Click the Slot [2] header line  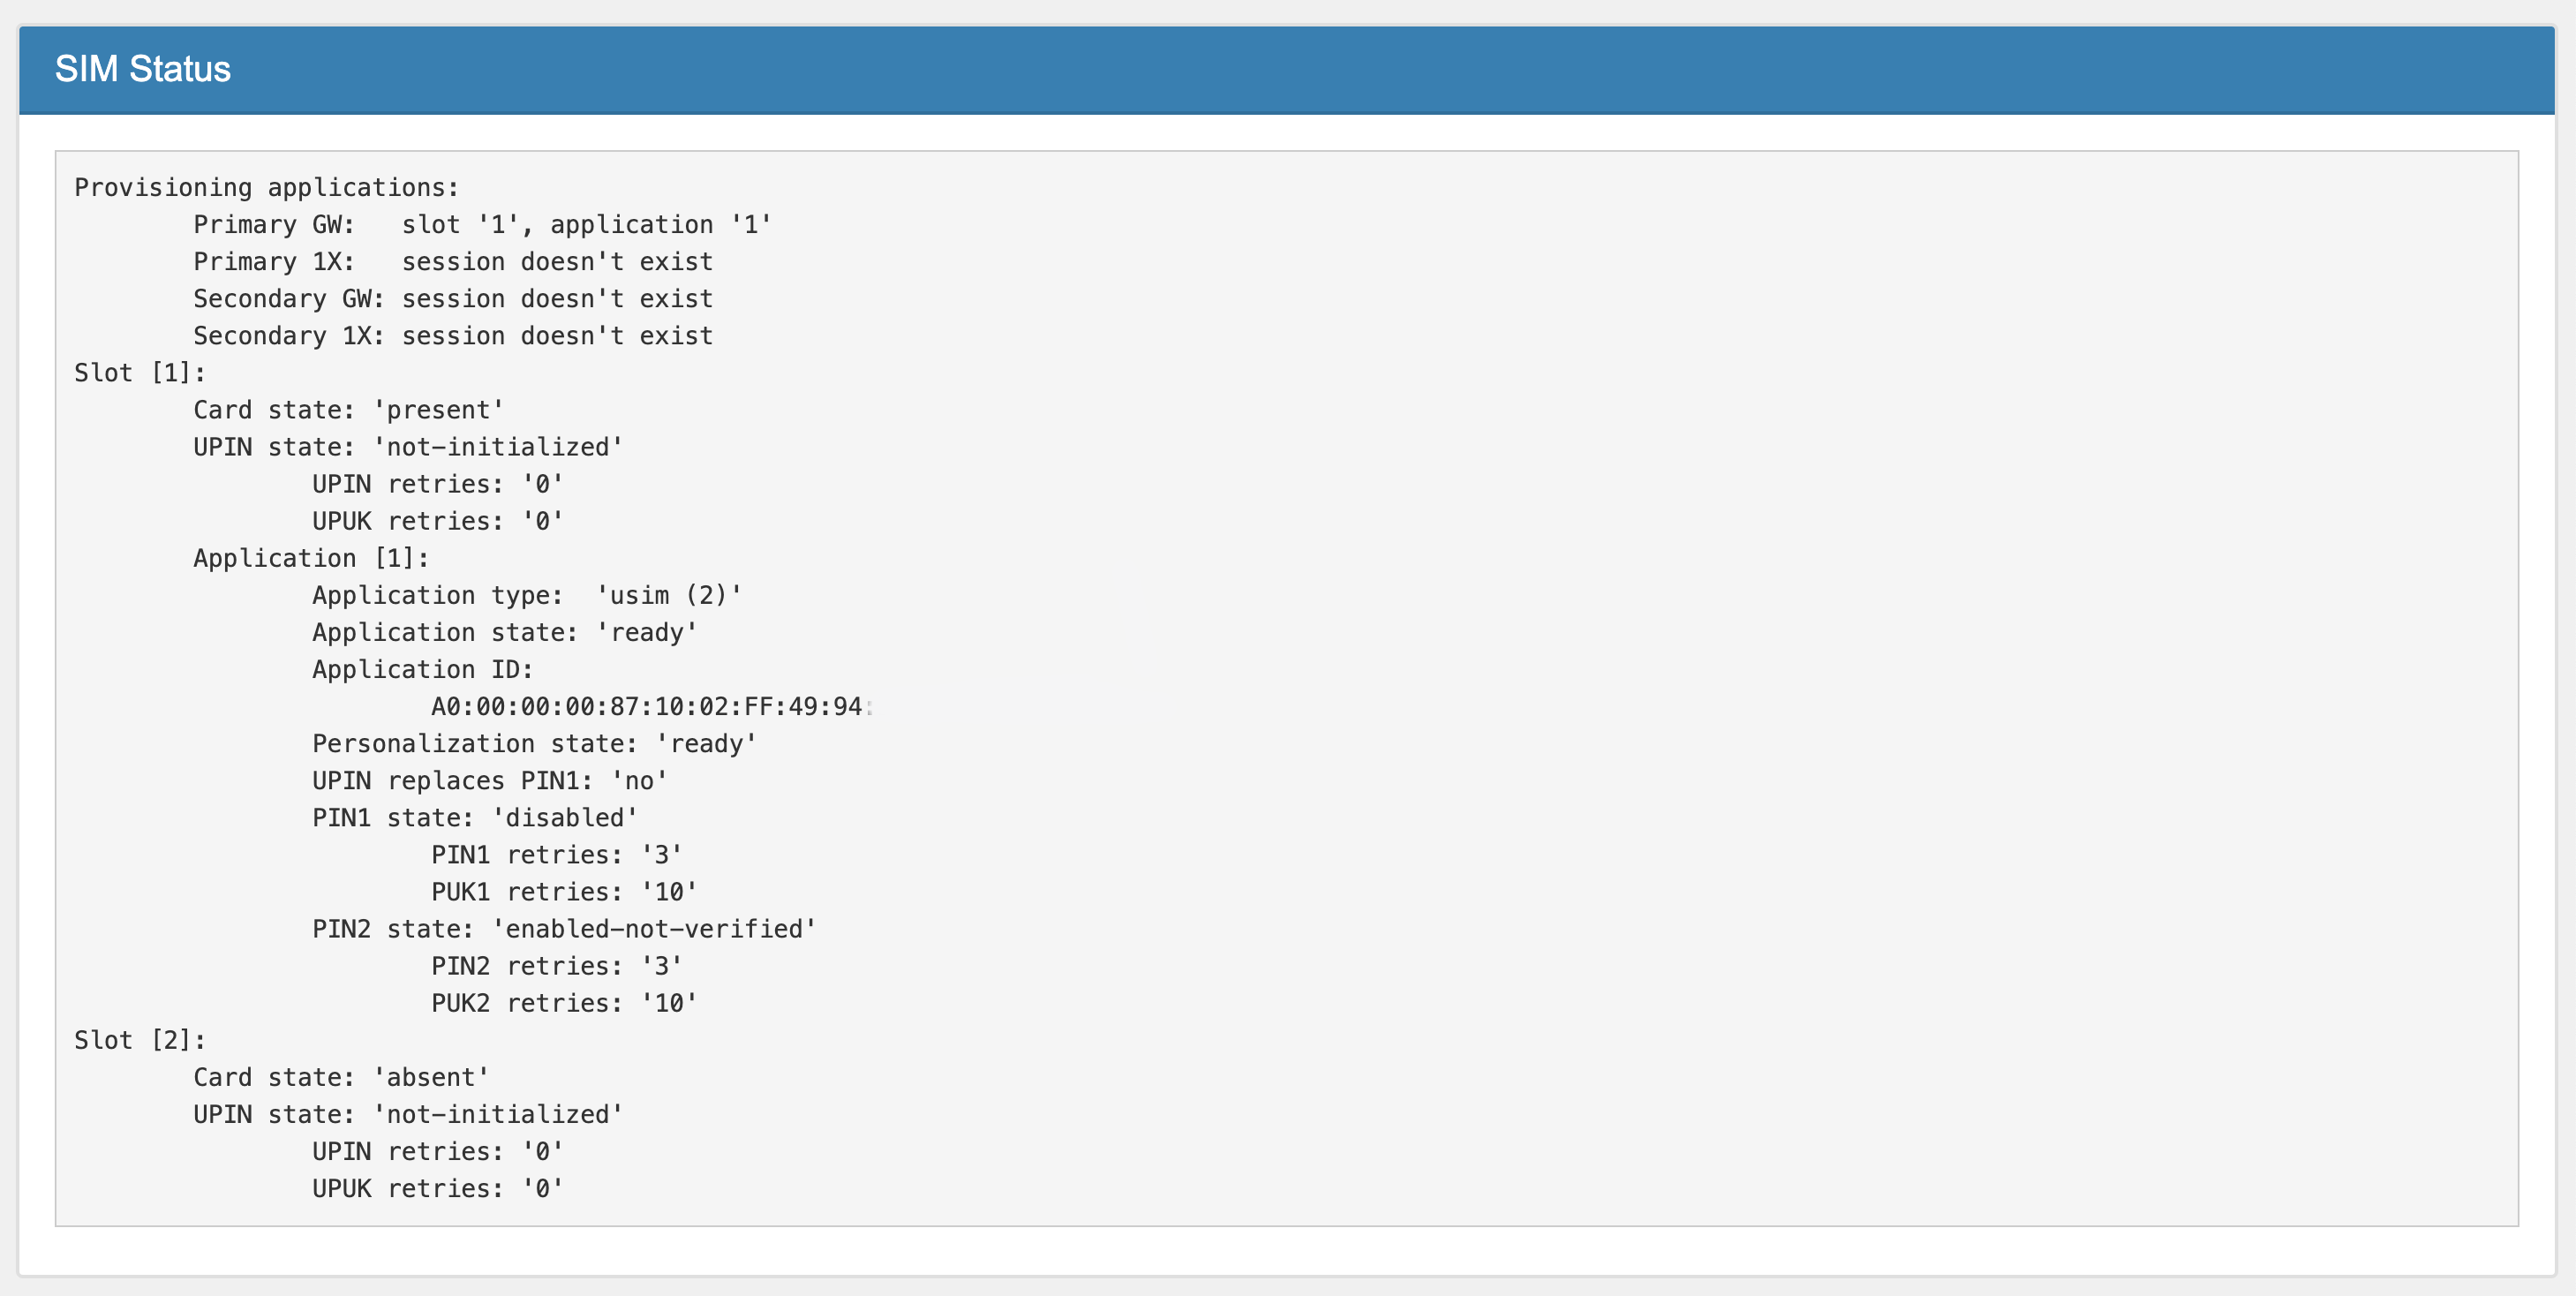click(x=140, y=1040)
